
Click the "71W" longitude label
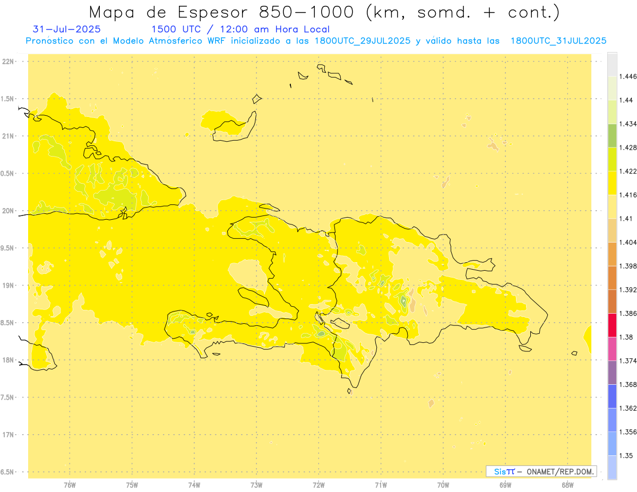tap(381, 485)
